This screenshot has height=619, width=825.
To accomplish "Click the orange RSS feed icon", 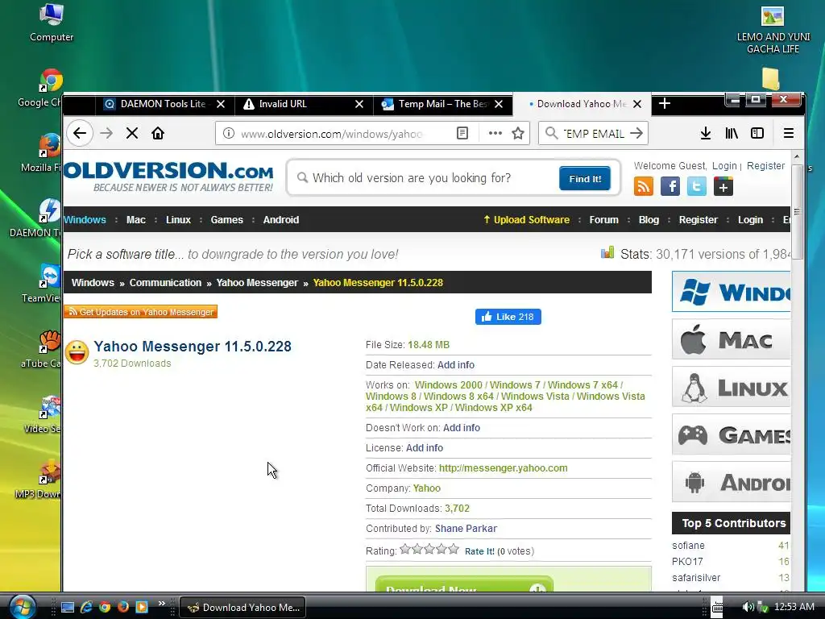I will coord(644,186).
